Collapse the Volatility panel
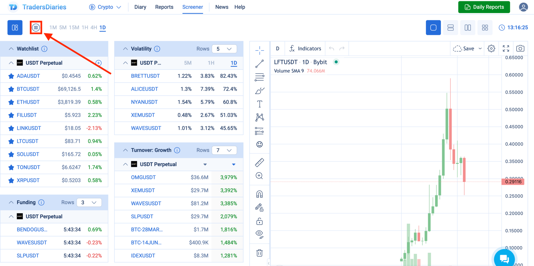This screenshot has width=534, height=266. tap(125, 49)
